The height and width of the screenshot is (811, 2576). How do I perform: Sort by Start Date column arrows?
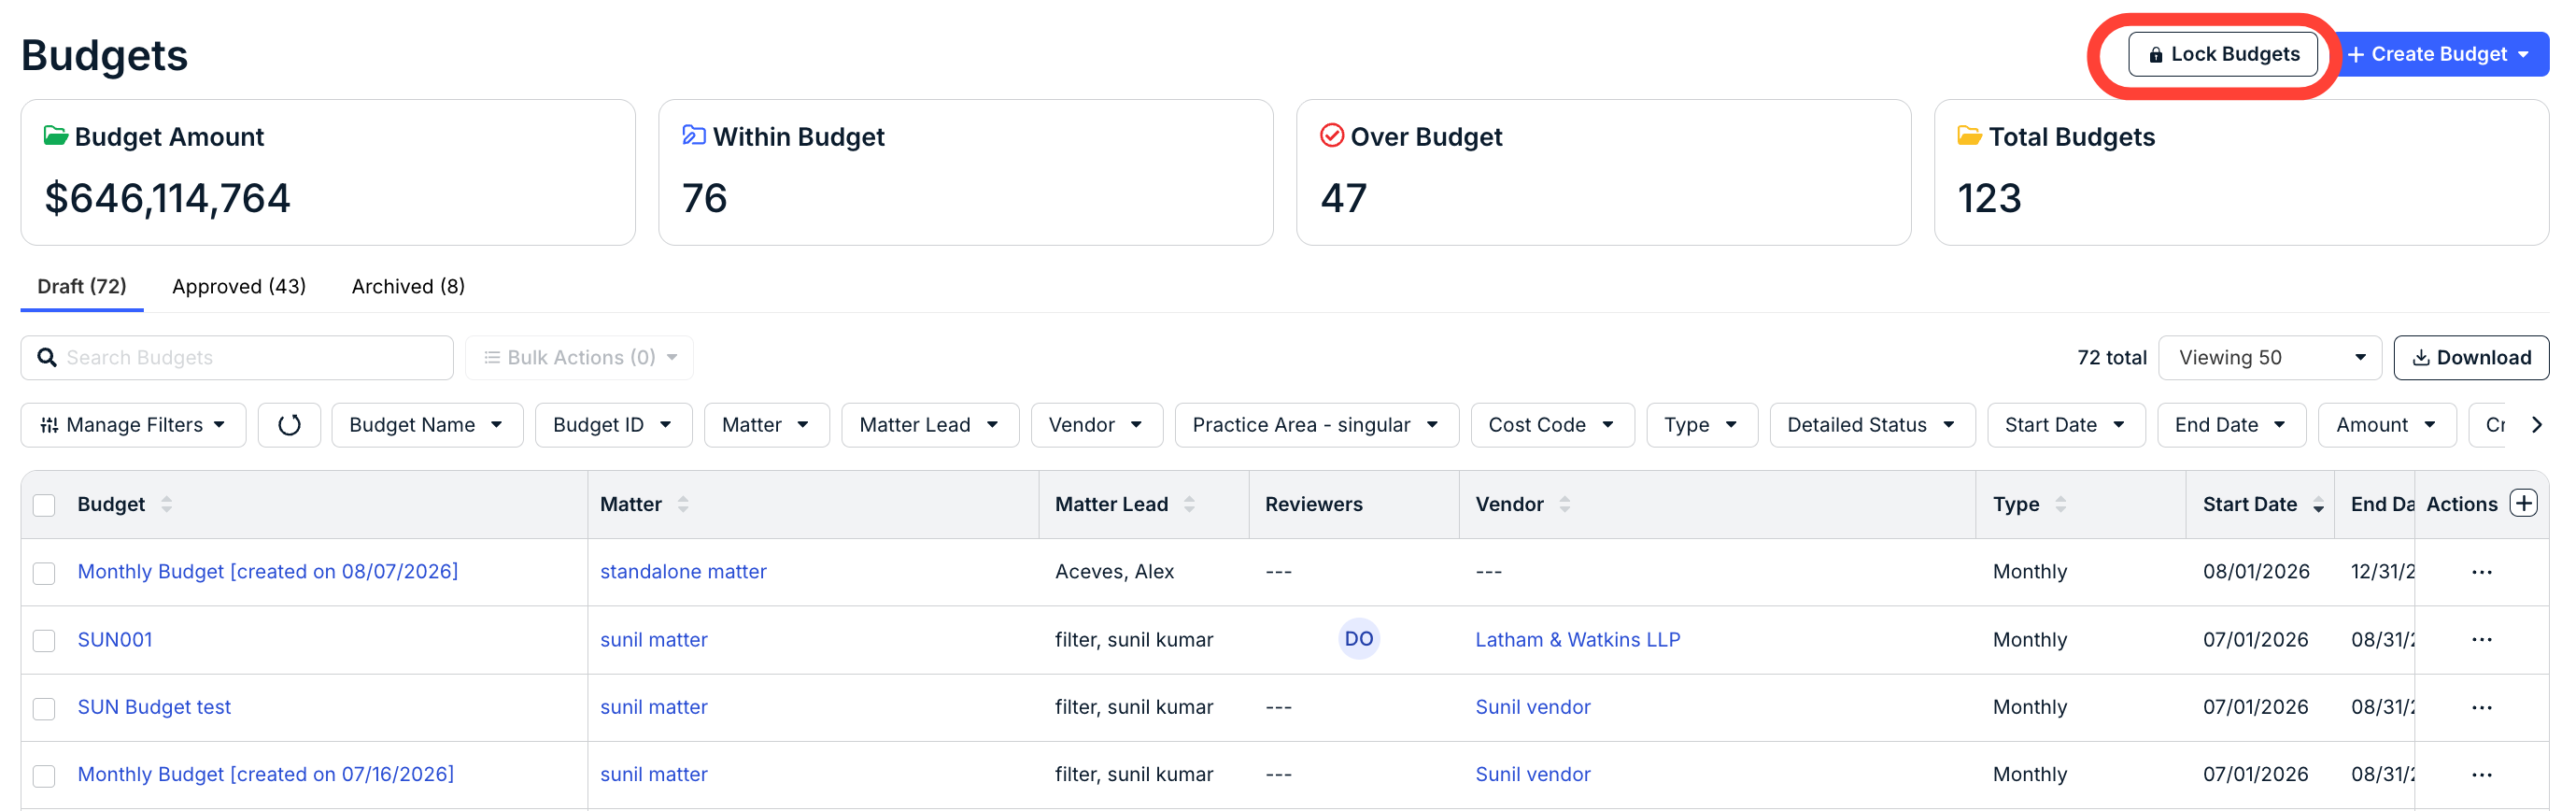(x=2318, y=505)
